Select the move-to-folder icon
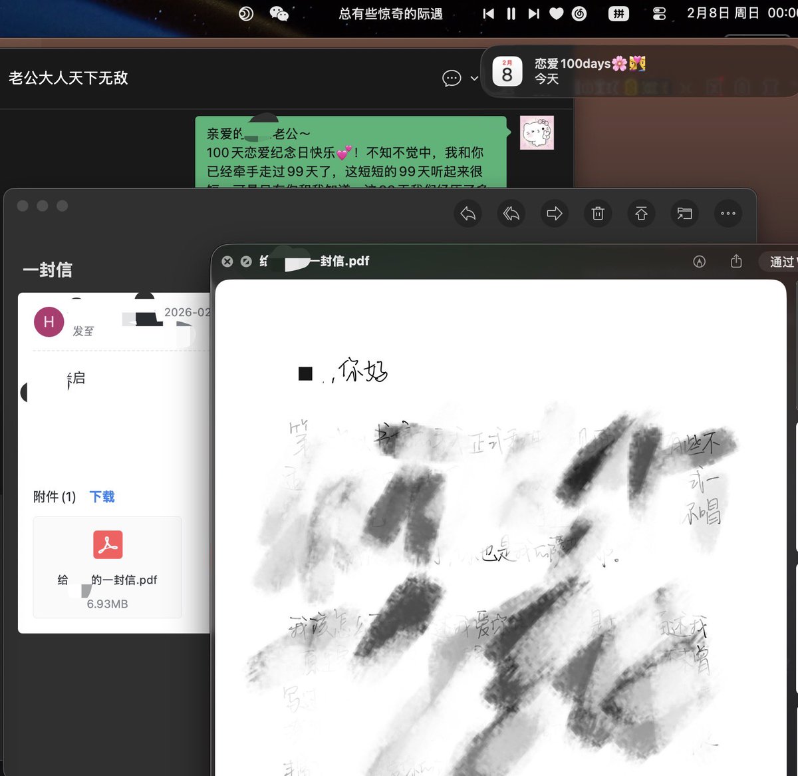798x776 pixels. click(684, 214)
